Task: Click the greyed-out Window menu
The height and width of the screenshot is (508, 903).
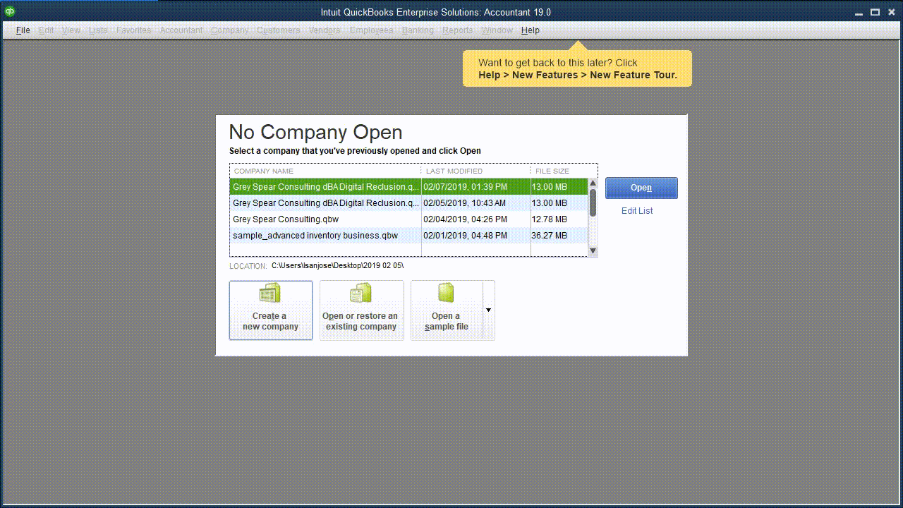Action: [497, 30]
